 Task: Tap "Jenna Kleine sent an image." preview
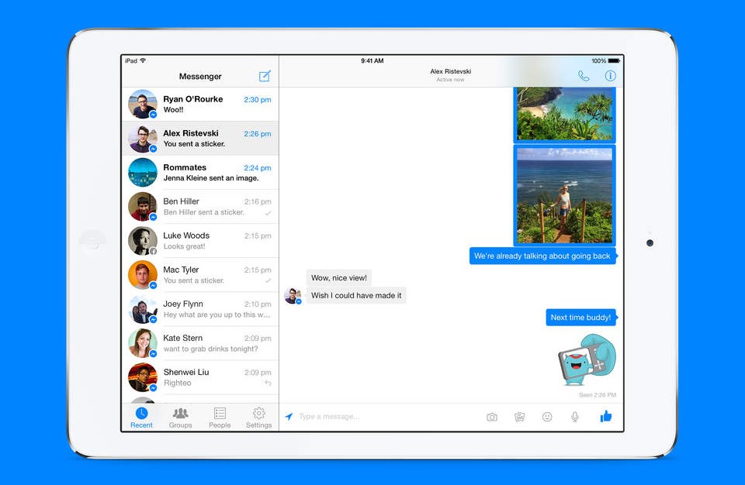(x=211, y=178)
